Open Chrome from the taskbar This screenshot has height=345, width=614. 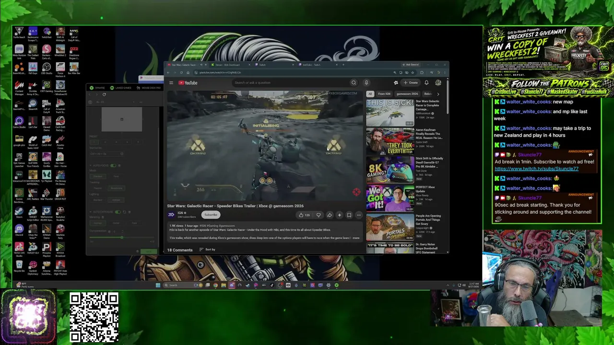coord(215,285)
